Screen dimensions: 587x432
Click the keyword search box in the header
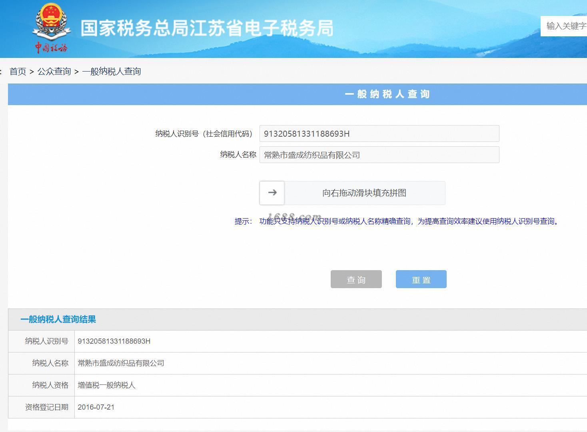coord(564,26)
